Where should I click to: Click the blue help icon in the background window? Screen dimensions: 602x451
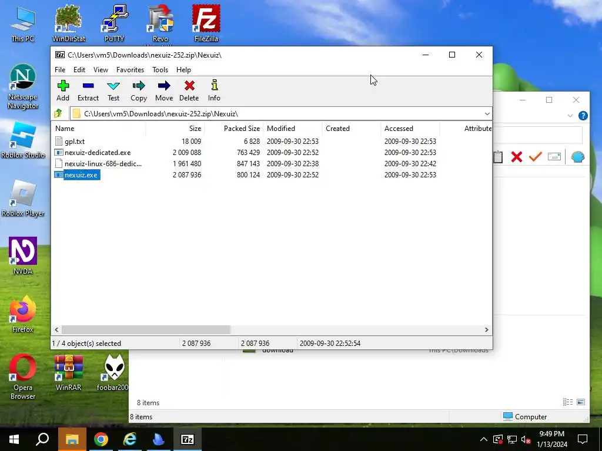tap(583, 116)
